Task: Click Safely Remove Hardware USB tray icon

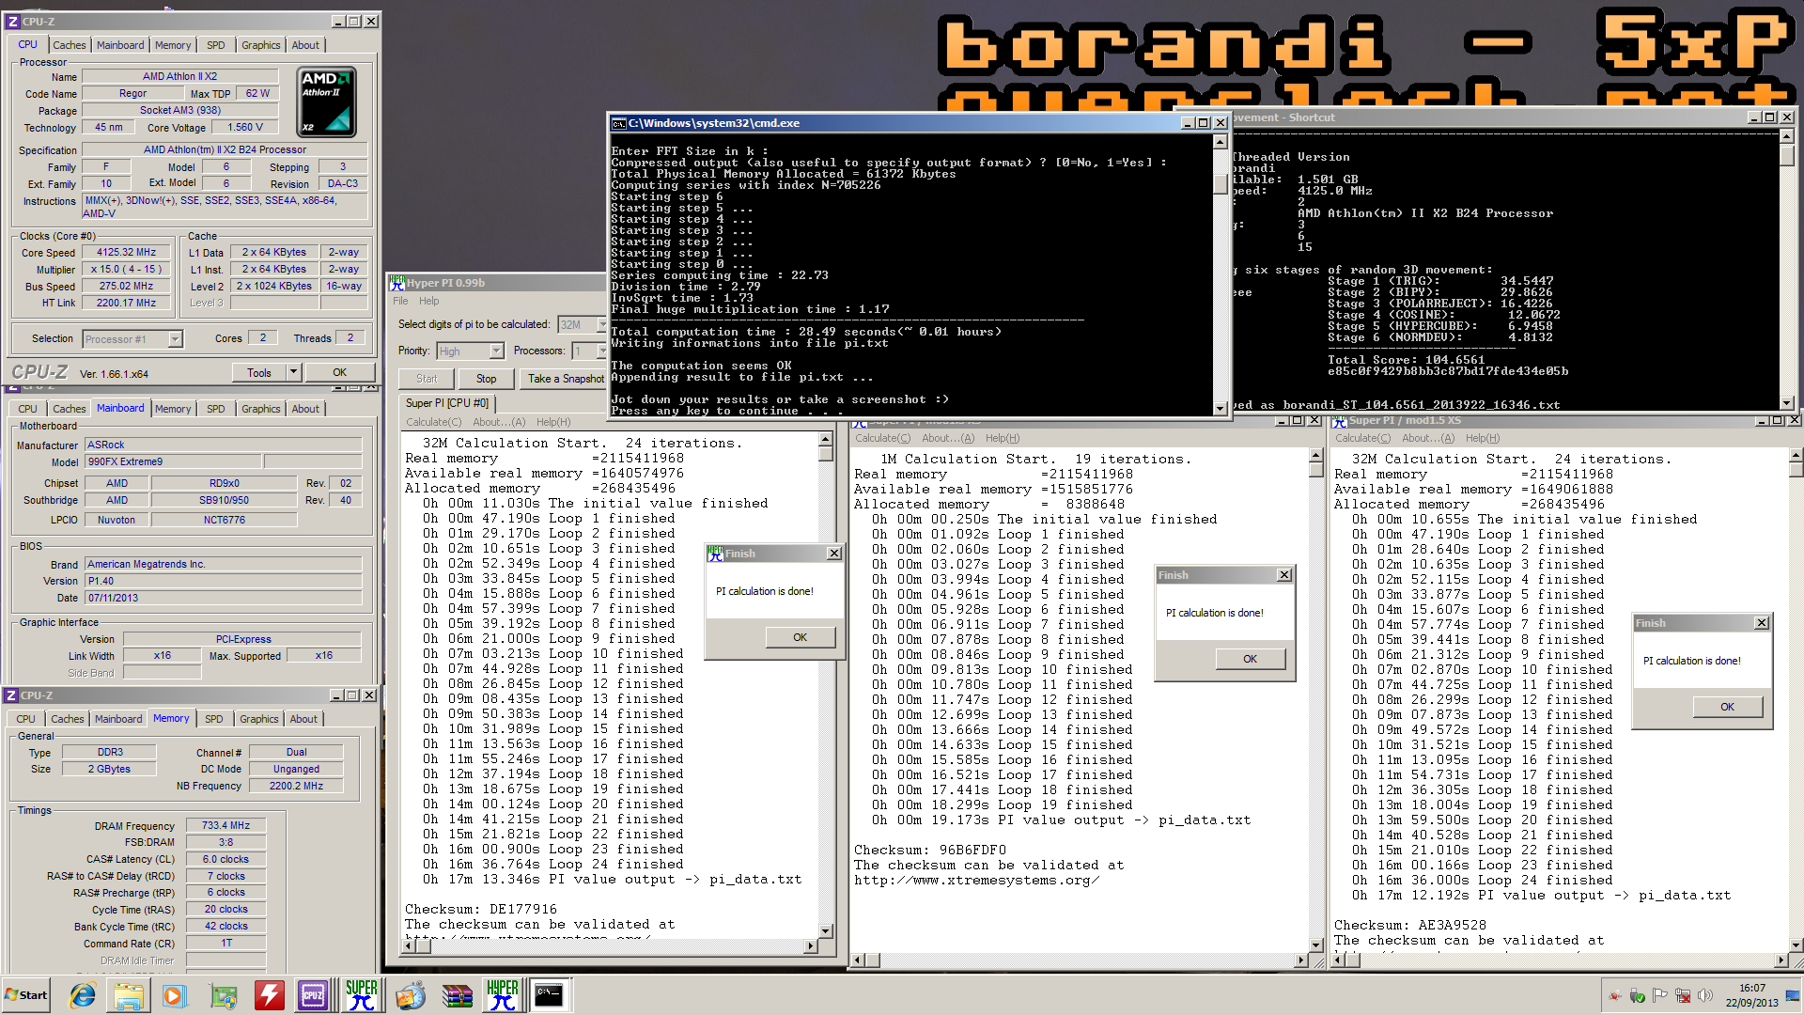Action: [x=1638, y=995]
